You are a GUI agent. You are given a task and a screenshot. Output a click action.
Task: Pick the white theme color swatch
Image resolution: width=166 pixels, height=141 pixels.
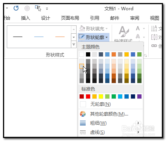point(81,55)
